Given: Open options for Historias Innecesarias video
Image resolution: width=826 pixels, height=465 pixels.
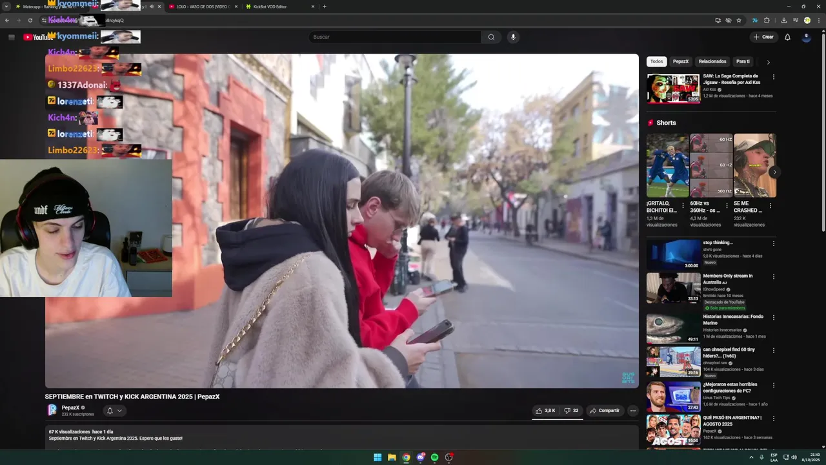Looking at the screenshot, I should (x=774, y=318).
